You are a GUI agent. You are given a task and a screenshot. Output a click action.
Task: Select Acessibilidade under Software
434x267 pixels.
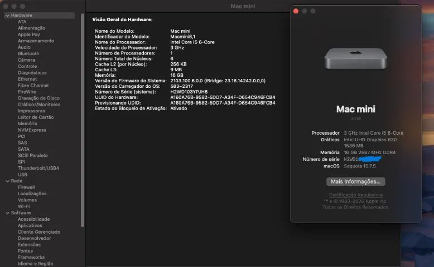pyautogui.click(x=34, y=219)
